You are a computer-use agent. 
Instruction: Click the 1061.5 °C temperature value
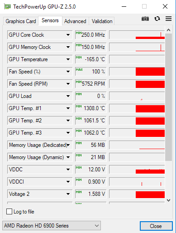coord(91,121)
